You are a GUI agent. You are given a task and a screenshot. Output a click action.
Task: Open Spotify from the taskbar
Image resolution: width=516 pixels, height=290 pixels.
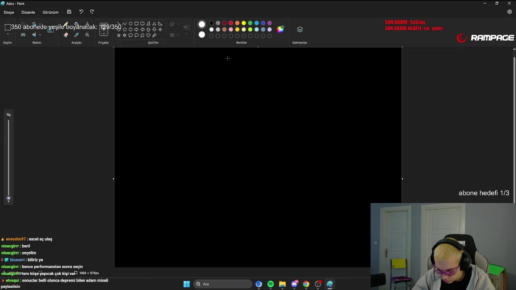tap(270, 284)
